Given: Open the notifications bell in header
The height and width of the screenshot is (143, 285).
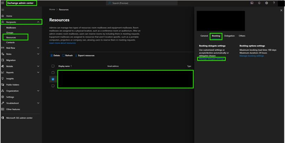Looking at the screenshot, I should [259, 3].
